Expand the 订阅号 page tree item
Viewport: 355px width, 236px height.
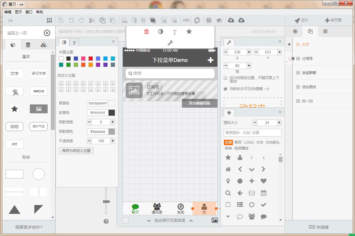298,58
